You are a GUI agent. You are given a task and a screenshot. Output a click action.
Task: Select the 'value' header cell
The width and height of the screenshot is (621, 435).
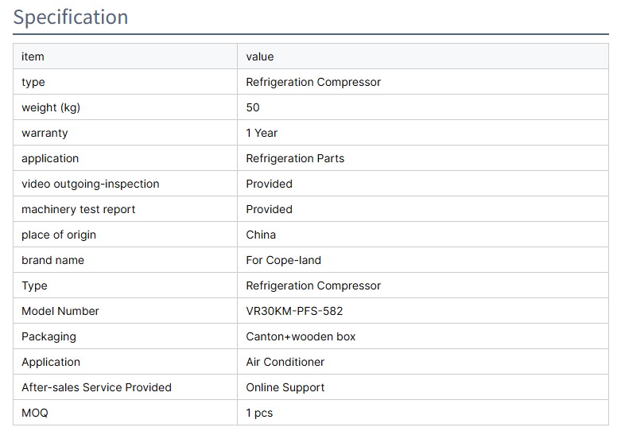coord(260,56)
